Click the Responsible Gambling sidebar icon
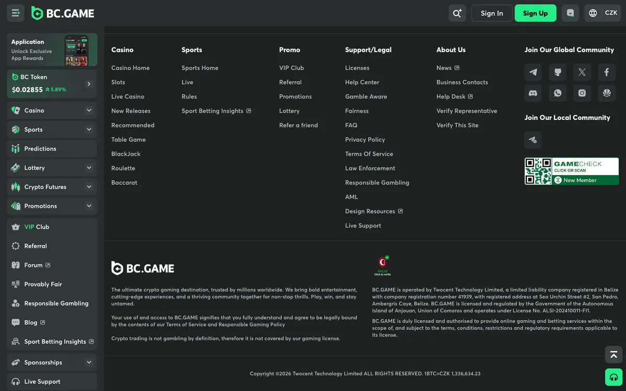The width and height of the screenshot is (626, 391). point(16,303)
